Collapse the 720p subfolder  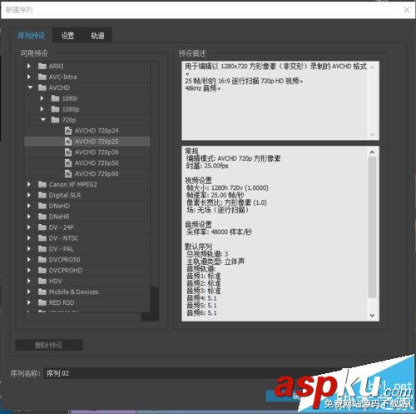point(43,120)
